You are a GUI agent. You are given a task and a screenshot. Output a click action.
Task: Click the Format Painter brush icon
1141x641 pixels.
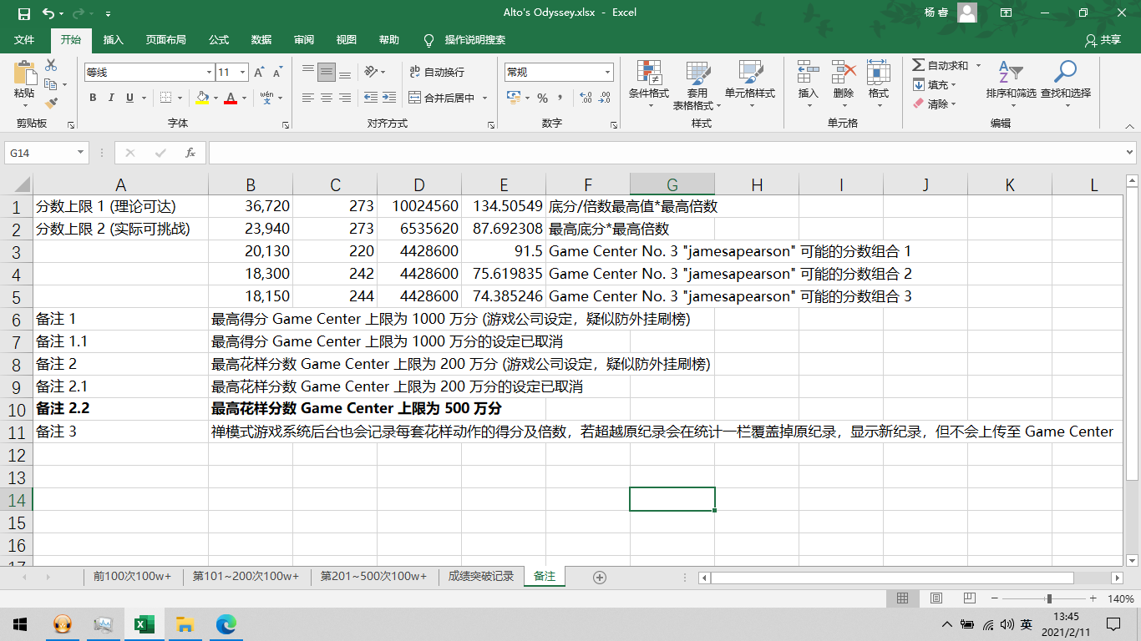point(51,104)
